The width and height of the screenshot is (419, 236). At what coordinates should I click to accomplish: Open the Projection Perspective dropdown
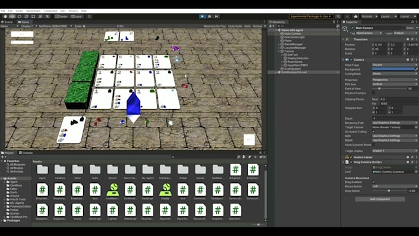pos(395,80)
